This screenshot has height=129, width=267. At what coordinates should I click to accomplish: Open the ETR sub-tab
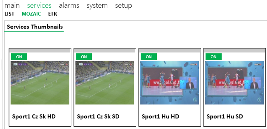click(x=53, y=14)
